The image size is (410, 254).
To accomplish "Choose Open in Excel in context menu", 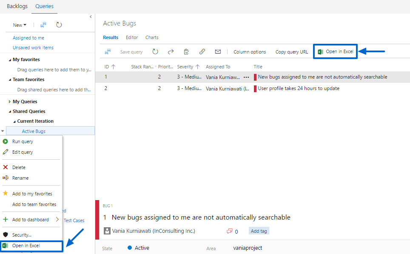I will pos(26,246).
